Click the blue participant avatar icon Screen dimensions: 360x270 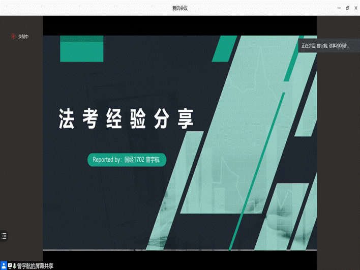[4, 266]
